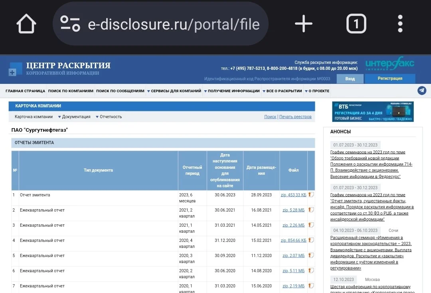Viewport: 431px width, 293px height.
Task: Open Главная страница menu item
Action: [x=25, y=91]
